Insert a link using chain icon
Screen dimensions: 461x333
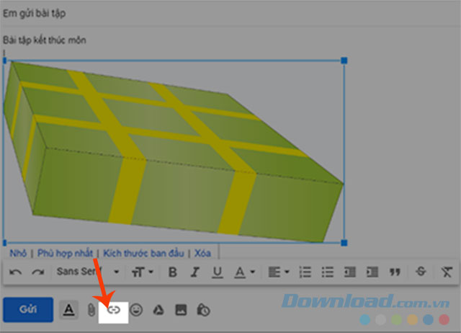pos(114,310)
